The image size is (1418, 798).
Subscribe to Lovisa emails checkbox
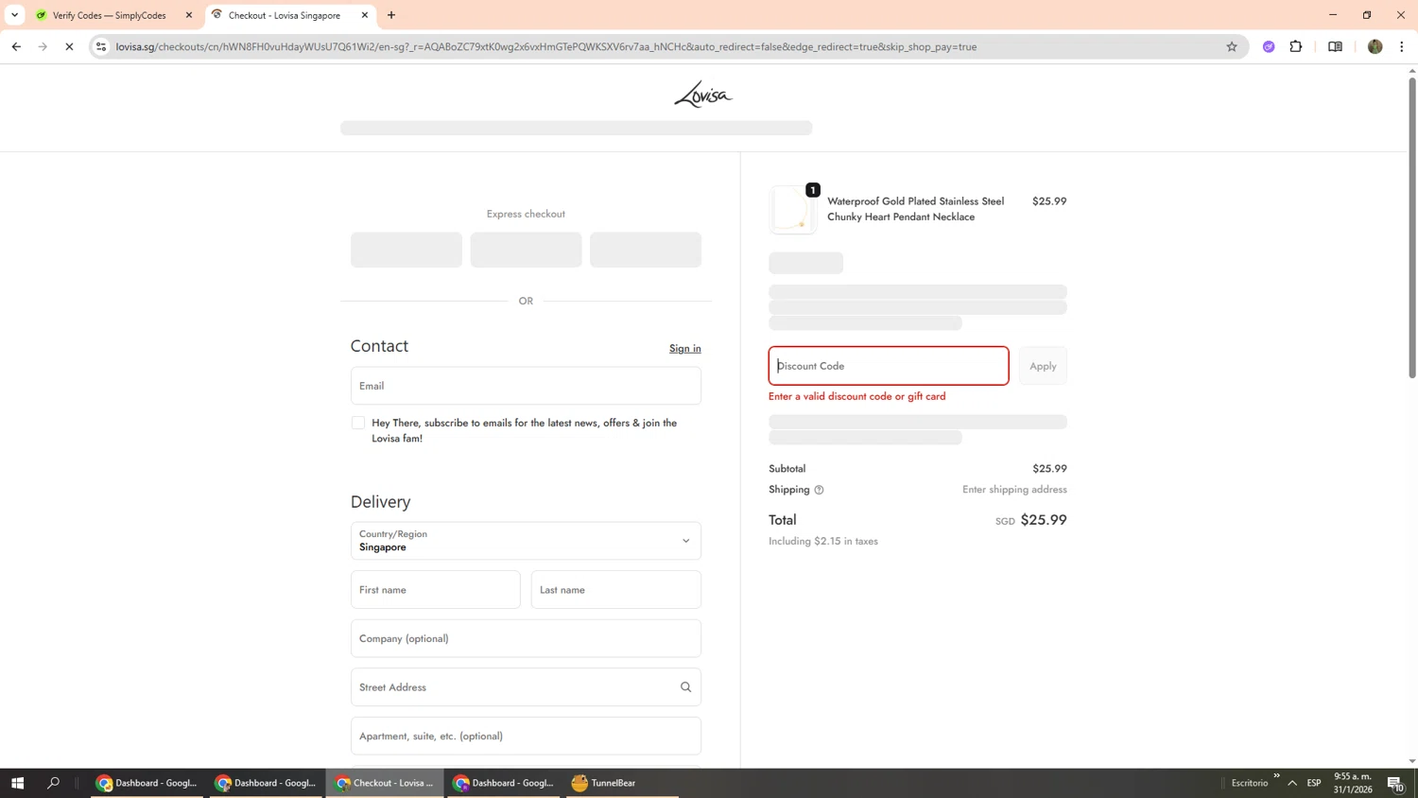point(358,423)
